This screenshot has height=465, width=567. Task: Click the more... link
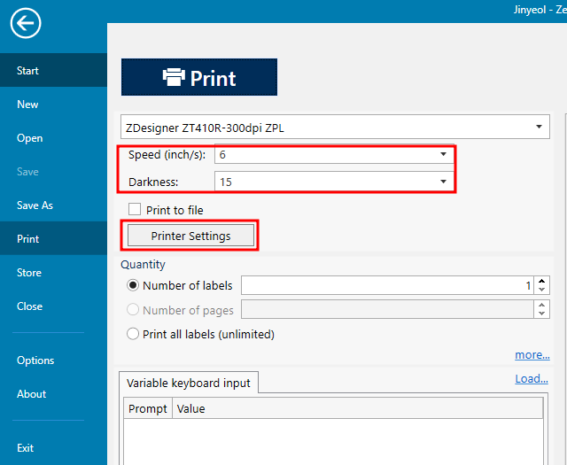tap(532, 354)
